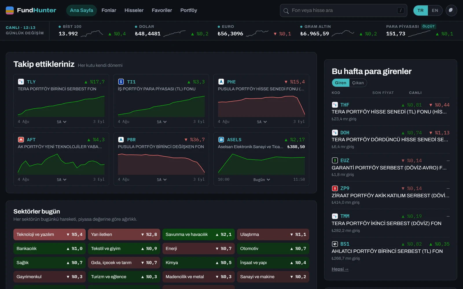Open the İnşaat ve yapı sector

(x=273, y=263)
